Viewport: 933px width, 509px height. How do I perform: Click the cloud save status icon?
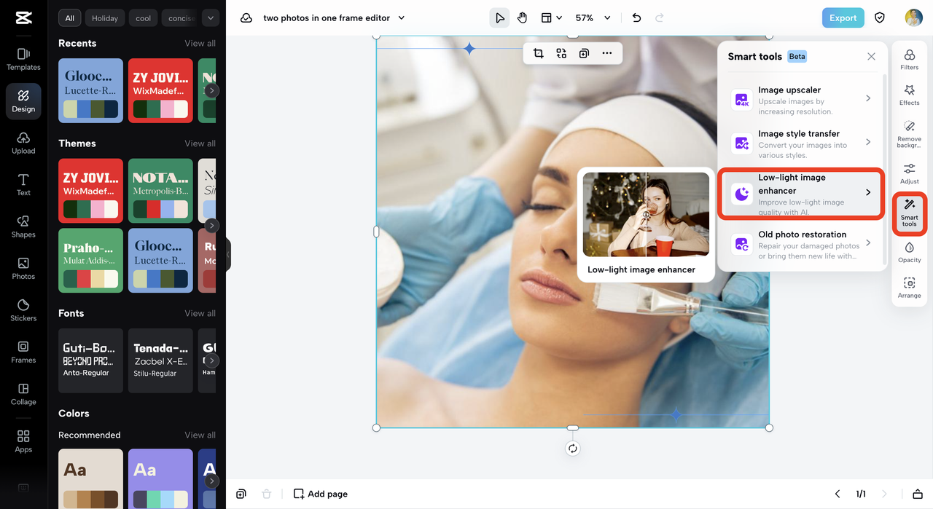pyautogui.click(x=246, y=17)
